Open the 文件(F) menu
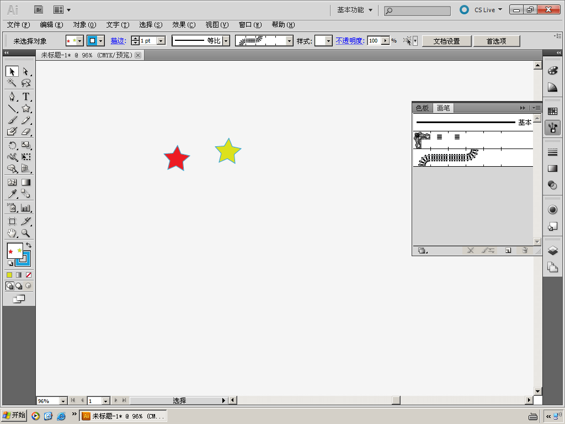Screen dimensions: 565x424 (x=18, y=25)
